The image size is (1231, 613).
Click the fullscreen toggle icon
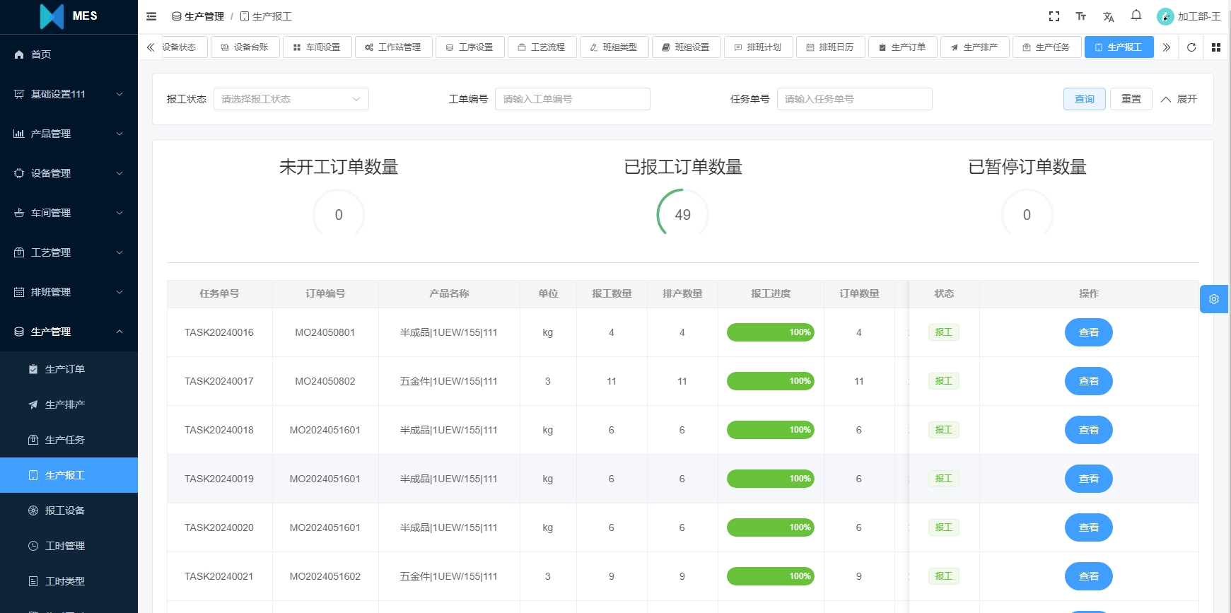(x=1054, y=16)
